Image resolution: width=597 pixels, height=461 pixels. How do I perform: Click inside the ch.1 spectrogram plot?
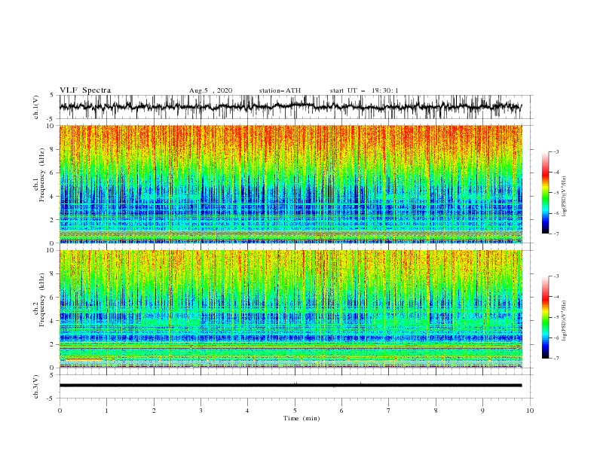(x=291, y=184)
